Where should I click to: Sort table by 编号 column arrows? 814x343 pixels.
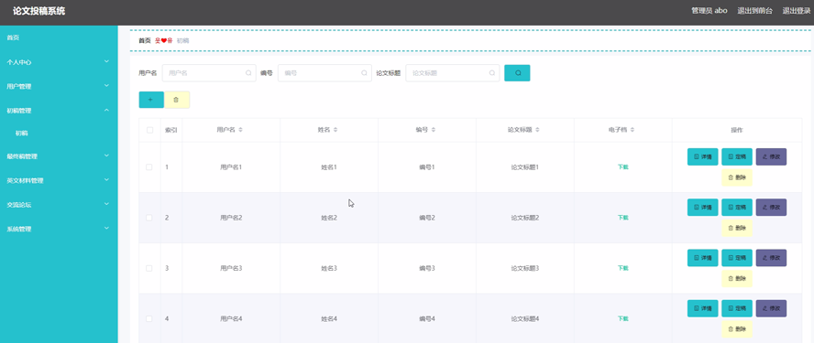[433, 130]
